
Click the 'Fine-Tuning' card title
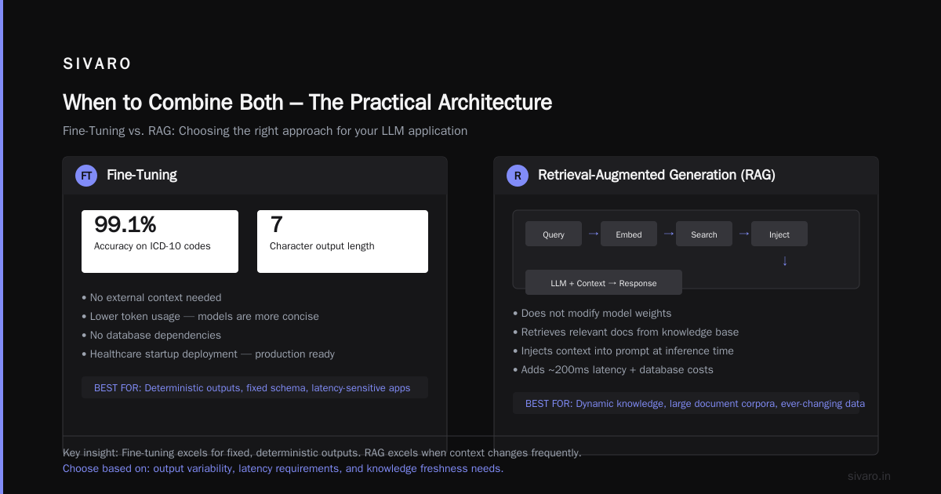pos(142,175)
